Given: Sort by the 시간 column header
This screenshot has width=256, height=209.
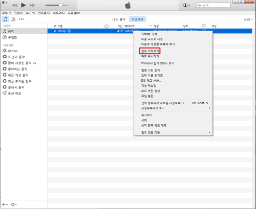Looking at the screenshot, I should click(x=120, y=26).
